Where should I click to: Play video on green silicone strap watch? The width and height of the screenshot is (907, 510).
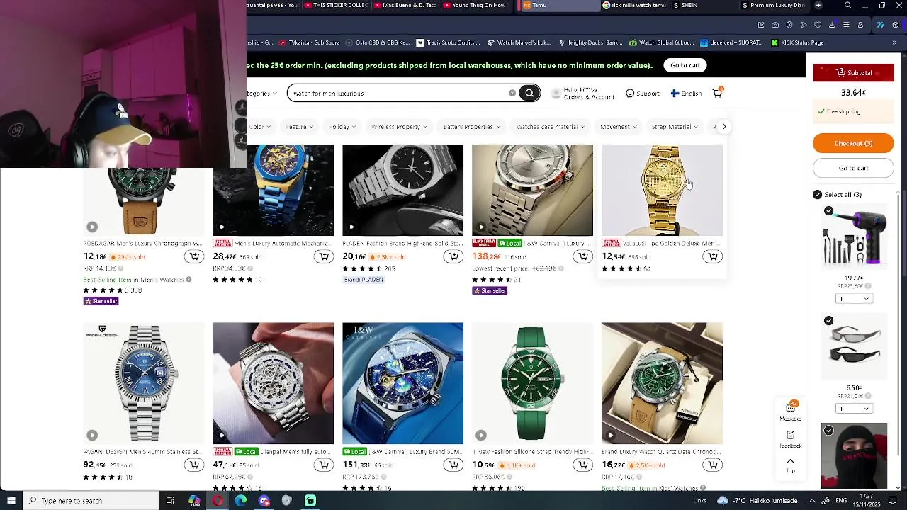click(481, 435)
